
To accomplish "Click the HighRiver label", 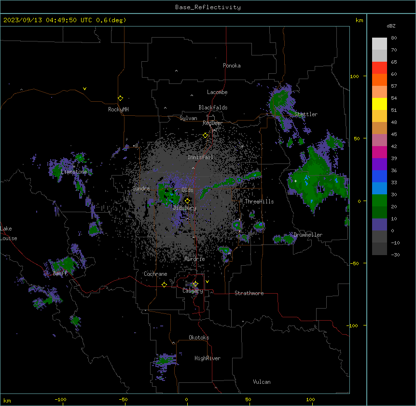I will point(208,358).
